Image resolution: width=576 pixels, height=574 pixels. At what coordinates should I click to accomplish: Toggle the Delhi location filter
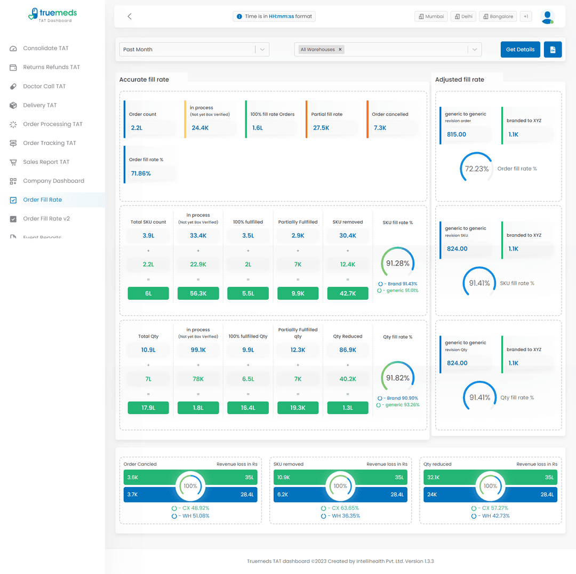click(x=463, y=16)
